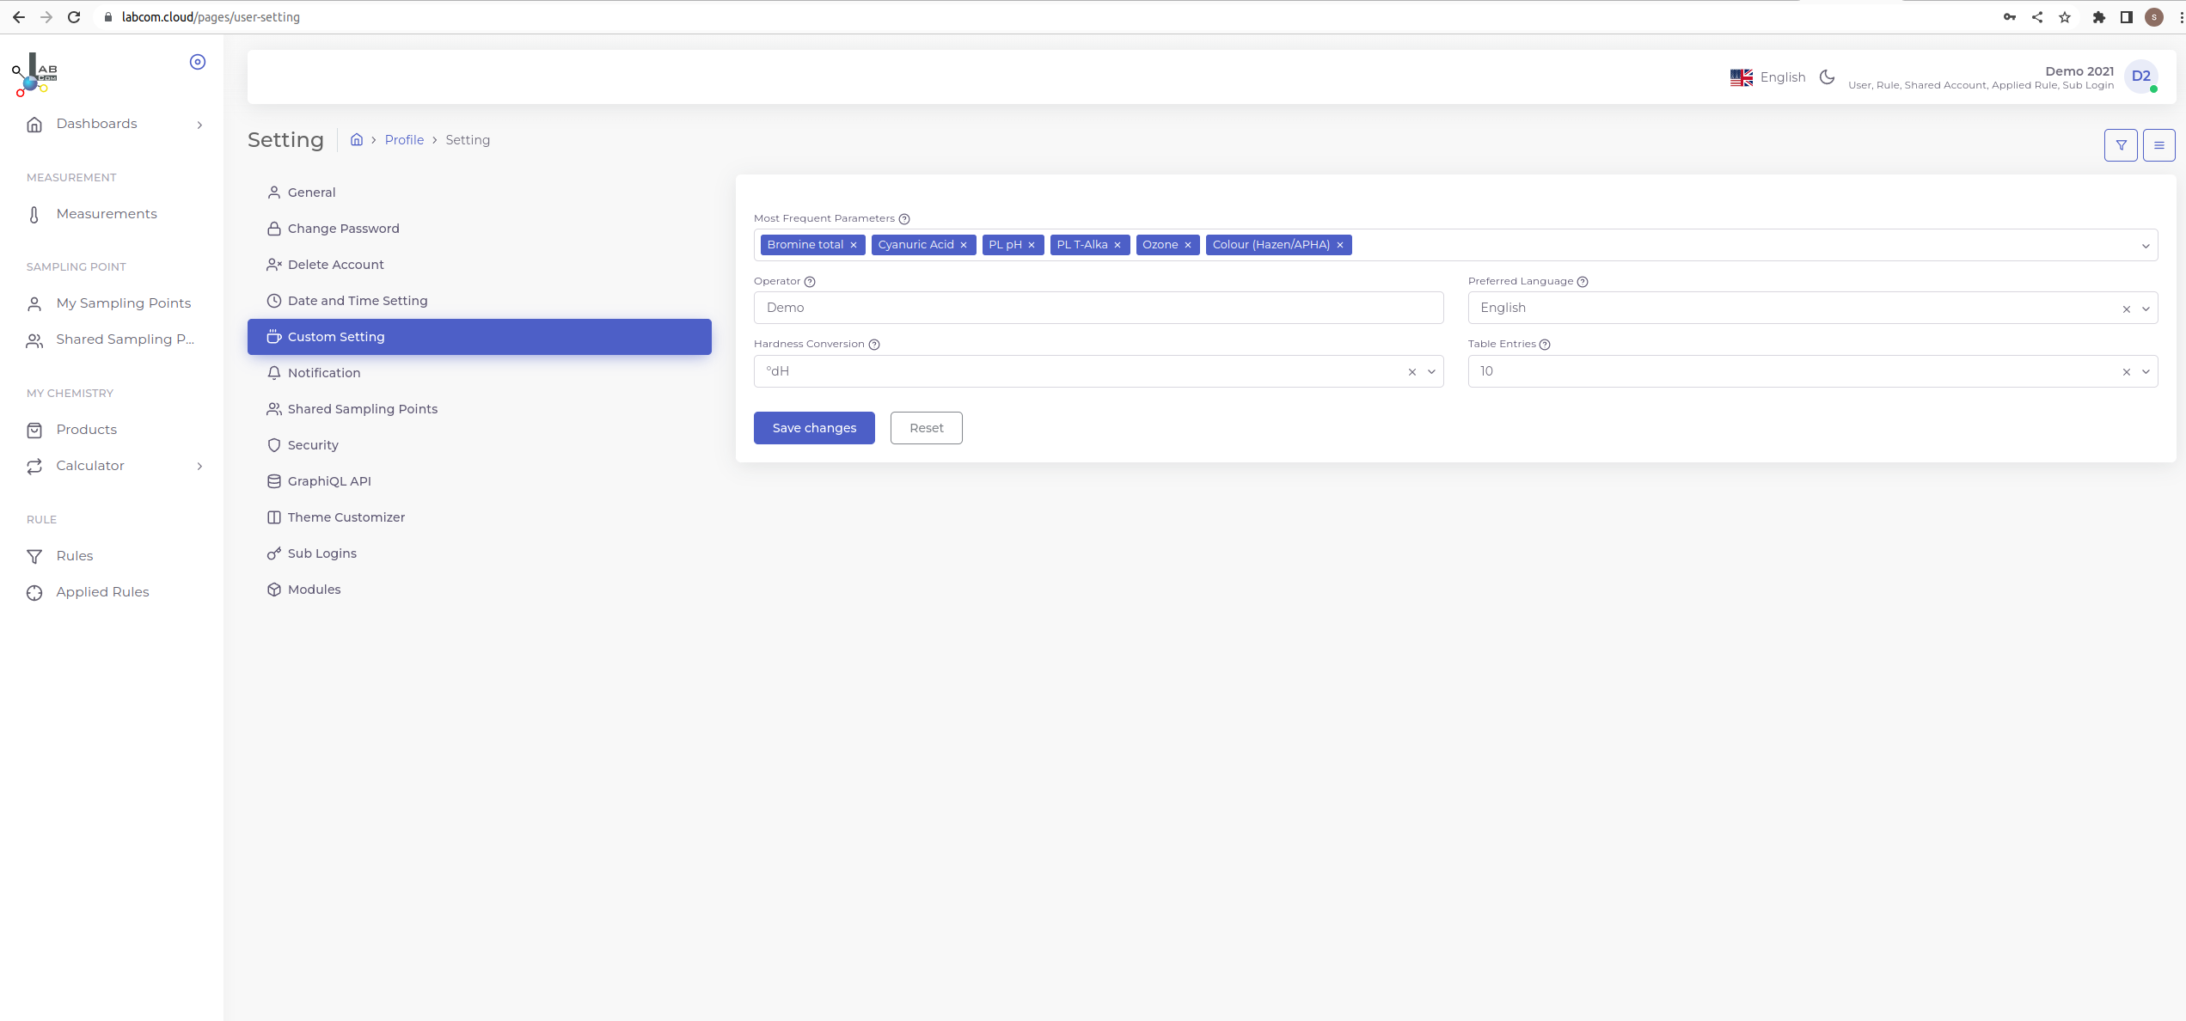This screenshot has width=2186, height=1021.
Task: Toggle the sidebar pin circle icon
Action: pos(198,62)
